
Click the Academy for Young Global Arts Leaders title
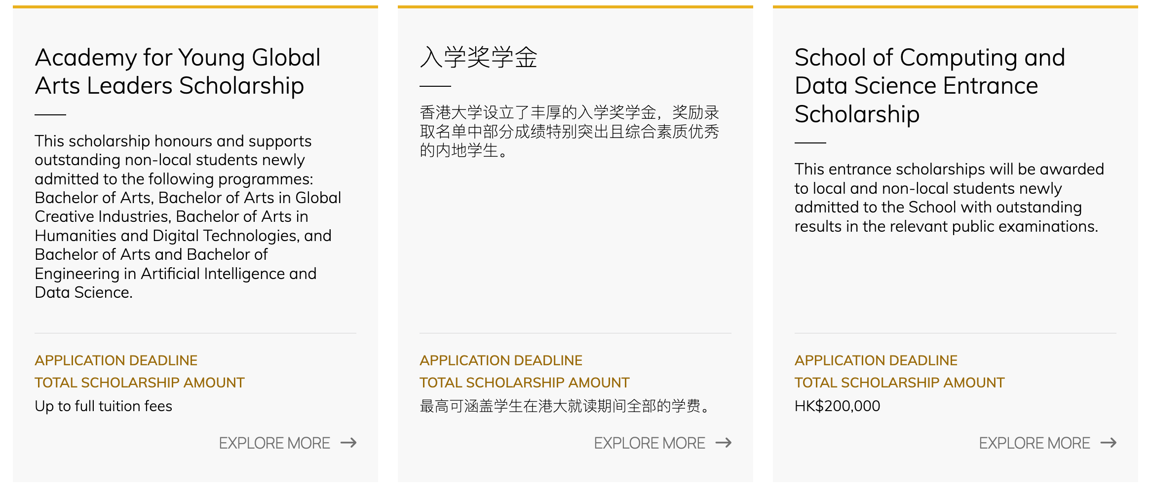(x=178, y=71)
